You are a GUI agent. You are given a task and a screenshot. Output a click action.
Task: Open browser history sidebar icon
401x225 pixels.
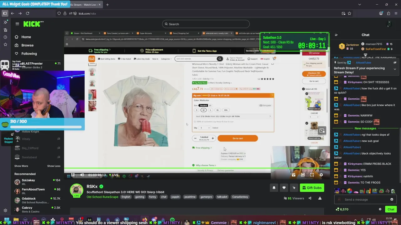pyautogui.click(x=5, y=37)
